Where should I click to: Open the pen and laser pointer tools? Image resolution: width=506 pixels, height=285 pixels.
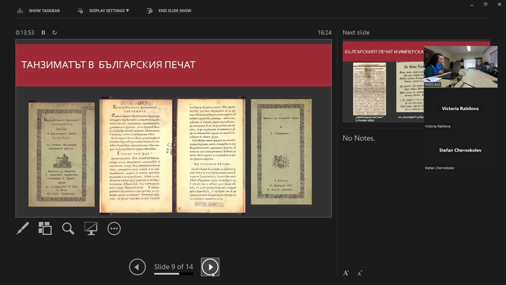click(x=23, y=228)
